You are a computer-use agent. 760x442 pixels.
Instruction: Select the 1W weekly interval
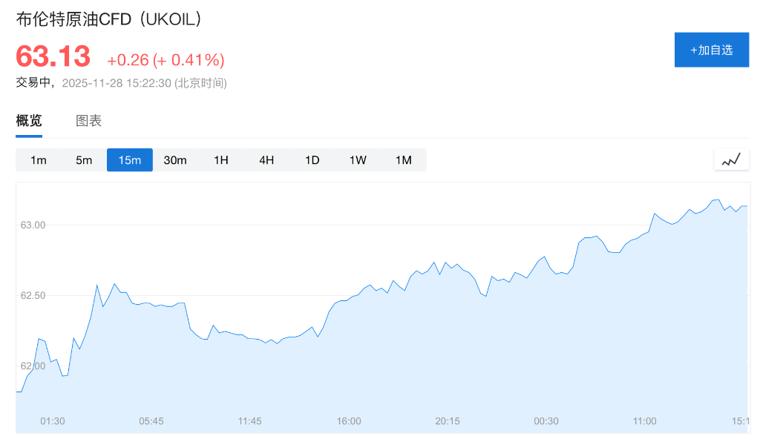[358, 160]
